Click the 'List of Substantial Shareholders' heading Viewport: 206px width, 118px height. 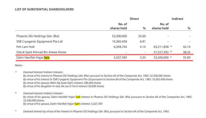tap(44, 9)
